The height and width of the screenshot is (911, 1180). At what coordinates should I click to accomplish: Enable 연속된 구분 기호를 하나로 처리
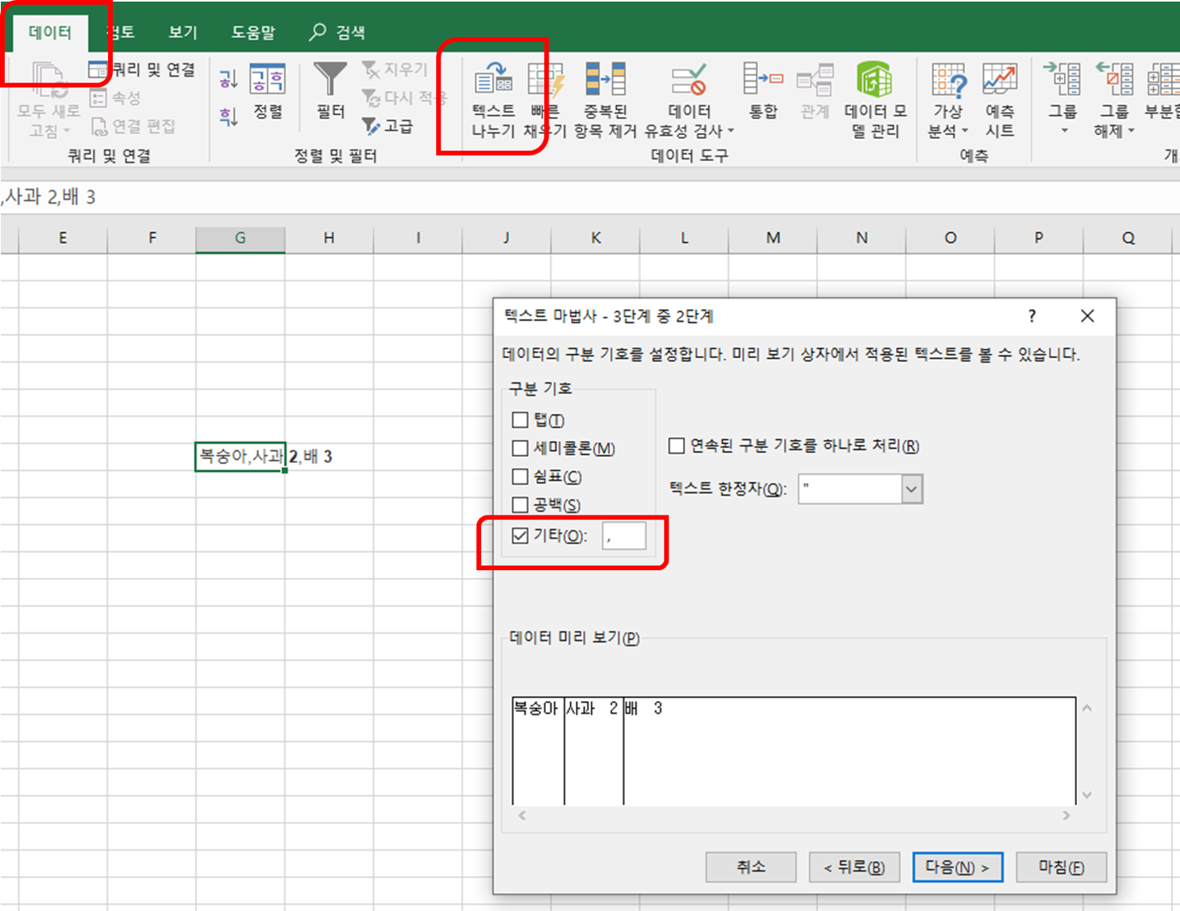coord(677,446)
